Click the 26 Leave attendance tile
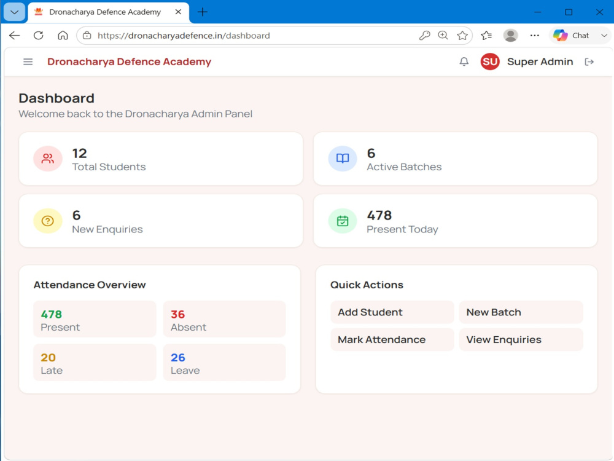Viewport: 614px width, 461px height. [x=224, y=362]
